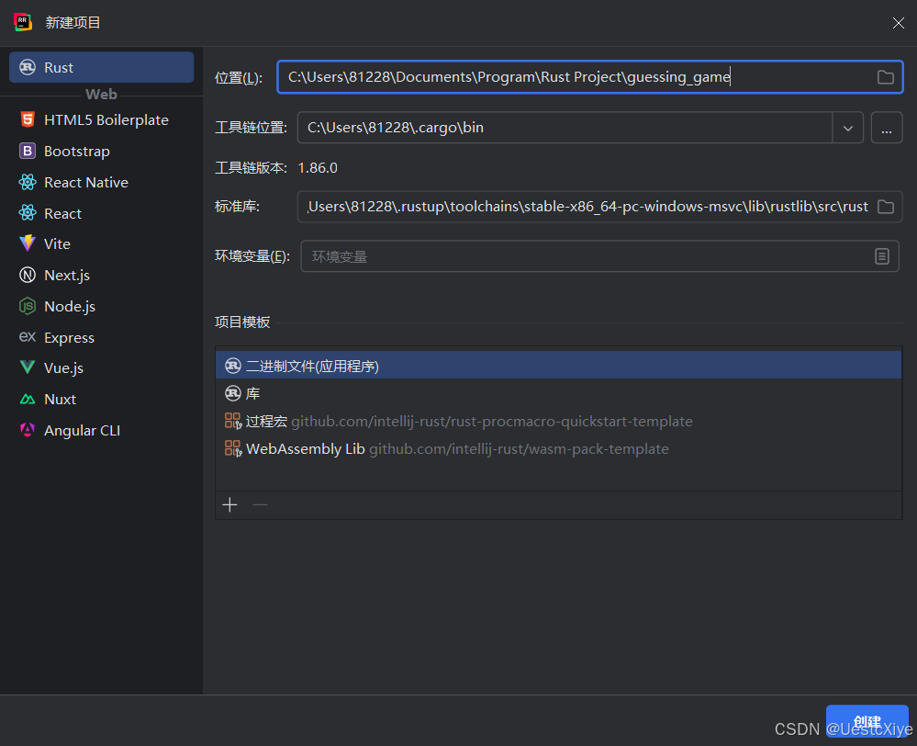Open toolchain browse ellipsis button
The image size is (917, 746).
[x=887, y=128]
